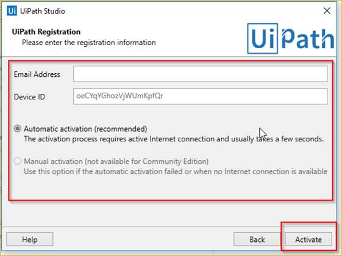Click the Email Address label
The width and height of the screenshot is (342, 256).
click(37, 74)
